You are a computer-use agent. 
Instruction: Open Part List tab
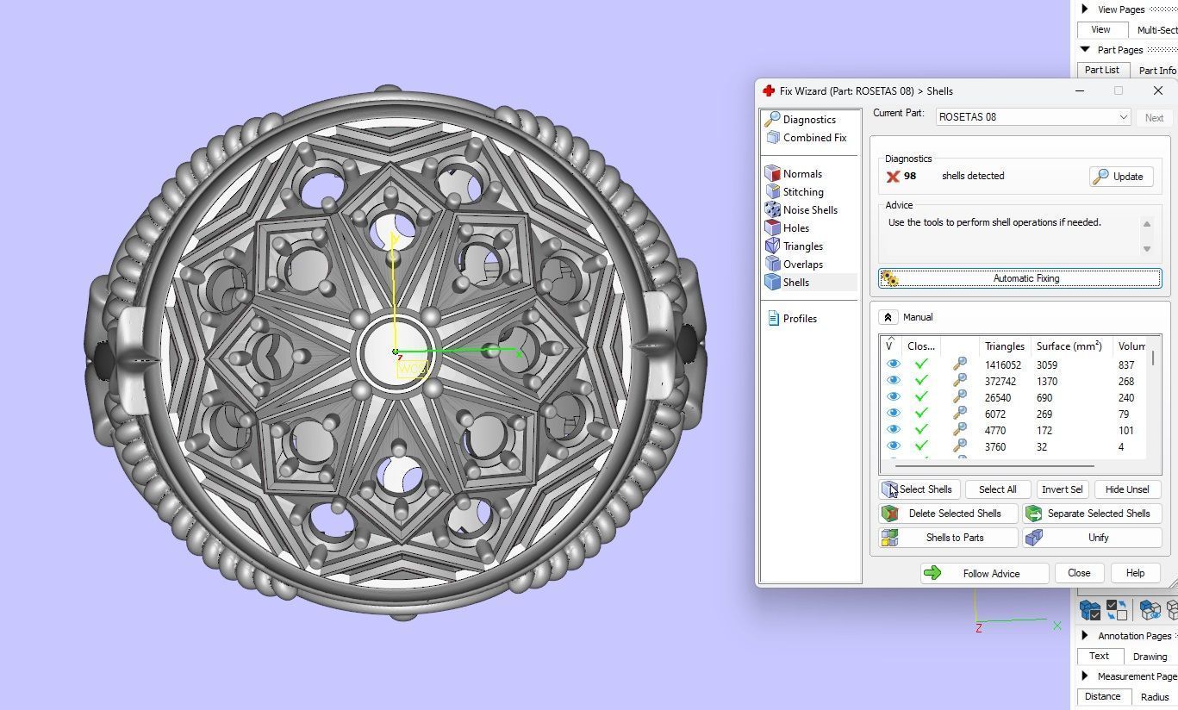pos(1101,70)
